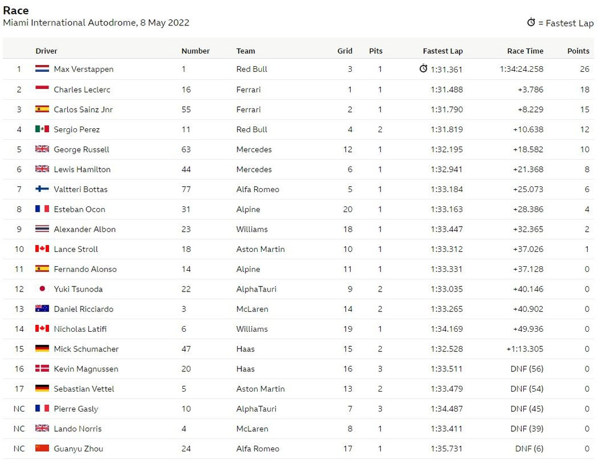This screenshot has width=598, height=460.
Task: Click the Finnish flag beside Valtteri Bottas
Action: [42, 189]
